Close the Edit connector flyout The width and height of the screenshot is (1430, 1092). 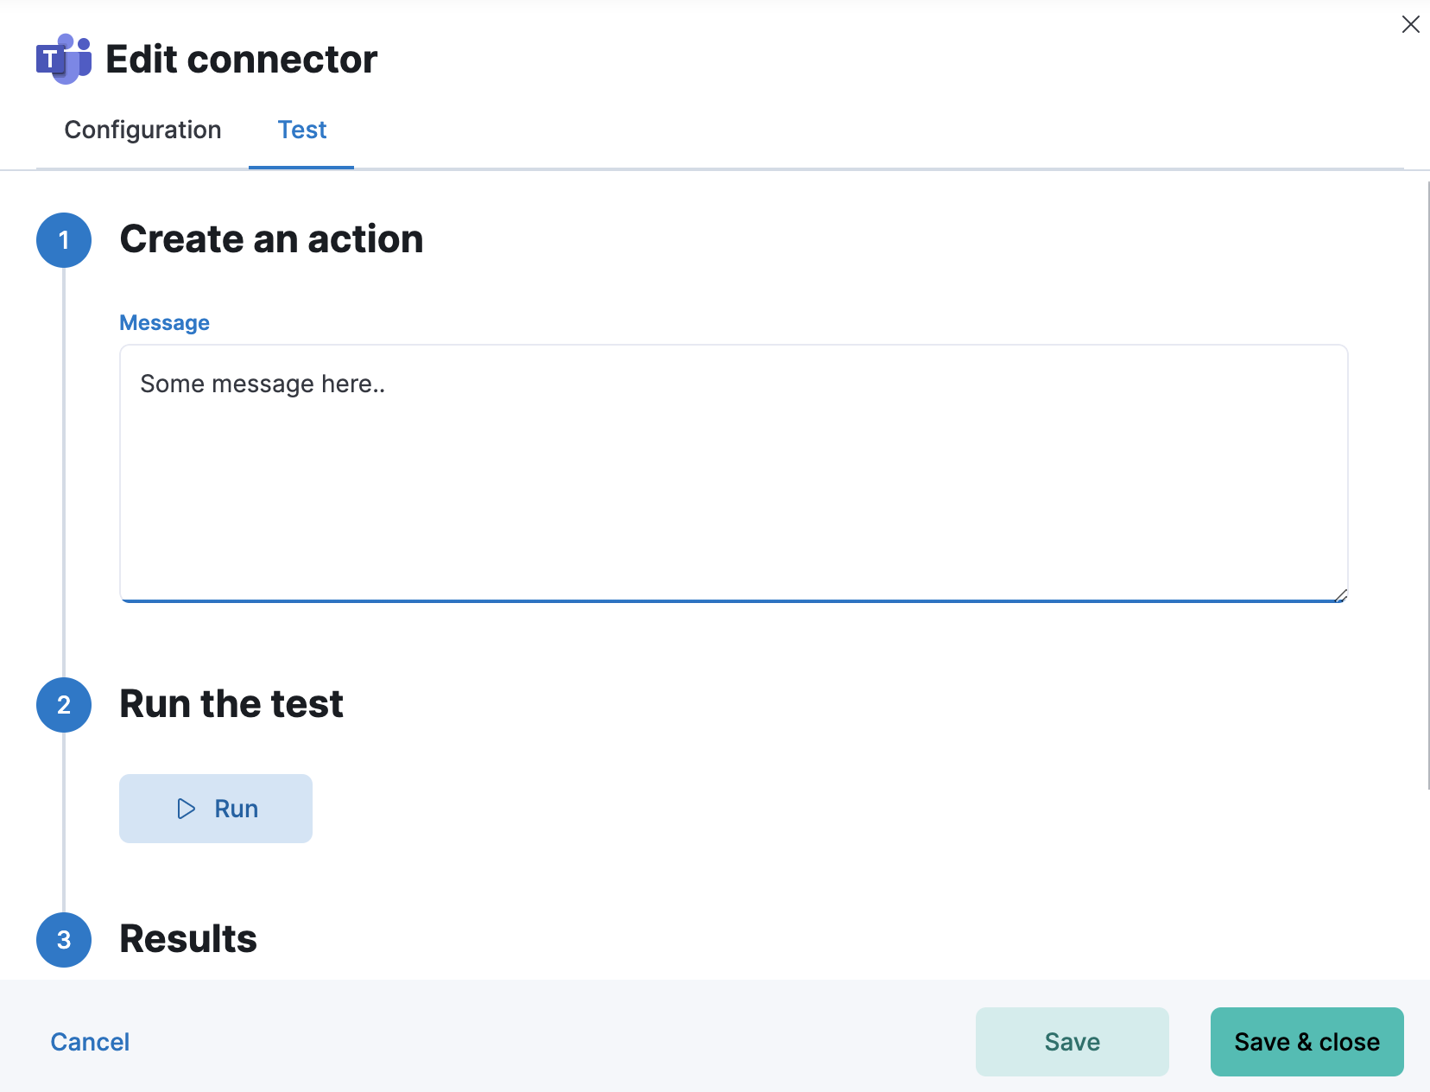pos(1410,24)
